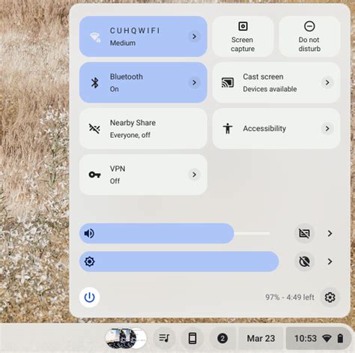Click the Accessibility person icon
Viewport: 355px width, 353px height.
tap(228, 129)
